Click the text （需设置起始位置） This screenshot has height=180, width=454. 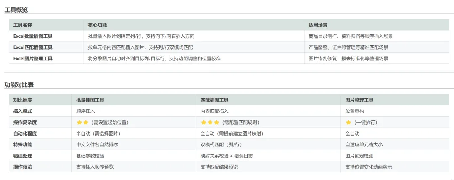click(x=109, y=122)
